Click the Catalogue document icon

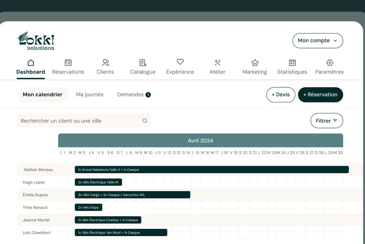143,63
